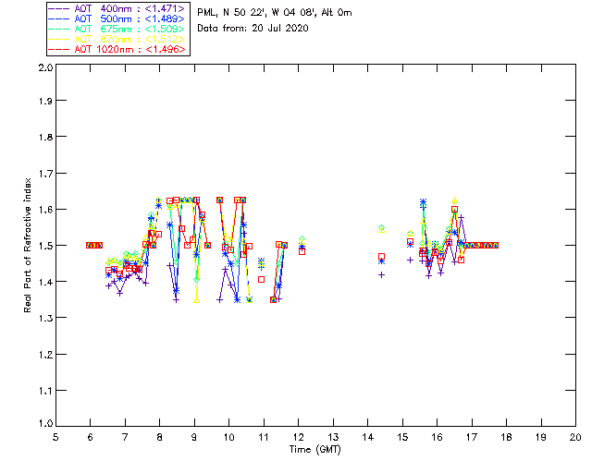Click the x-axis label 6

pos(91,437)
